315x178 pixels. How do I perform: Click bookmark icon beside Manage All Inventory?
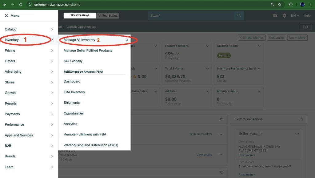(126, 40)
